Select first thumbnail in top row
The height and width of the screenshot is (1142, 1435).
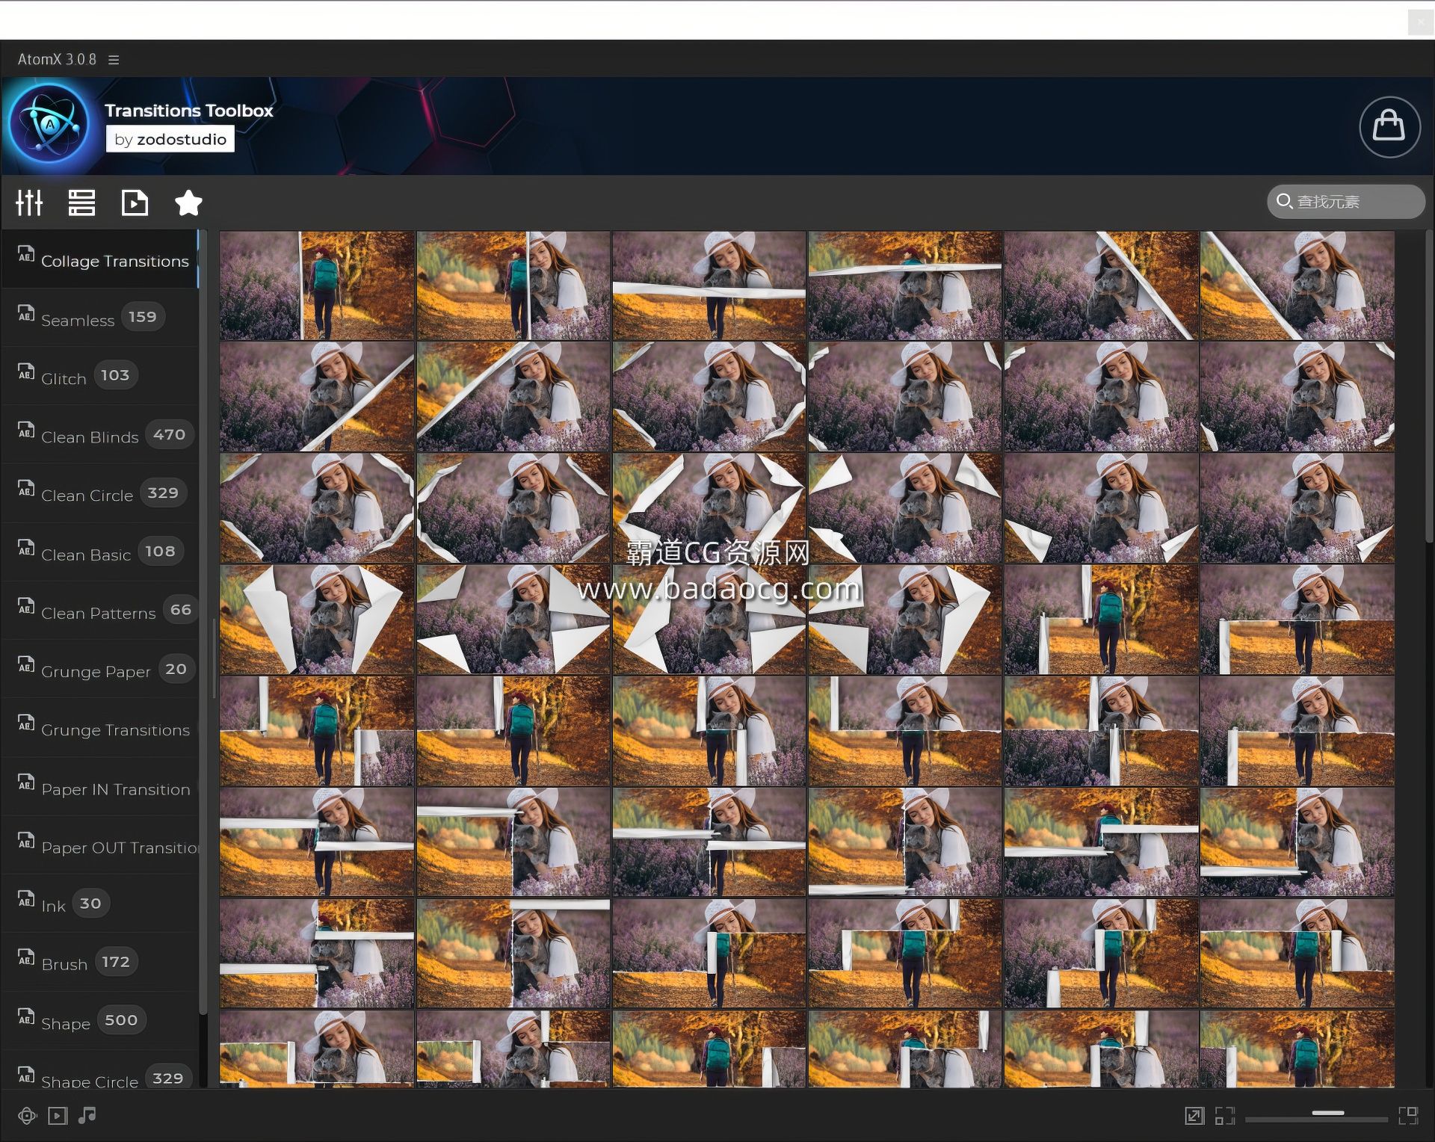coord(317,285)
